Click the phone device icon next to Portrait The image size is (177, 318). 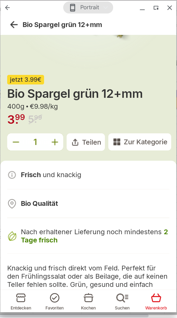point(72,8)
